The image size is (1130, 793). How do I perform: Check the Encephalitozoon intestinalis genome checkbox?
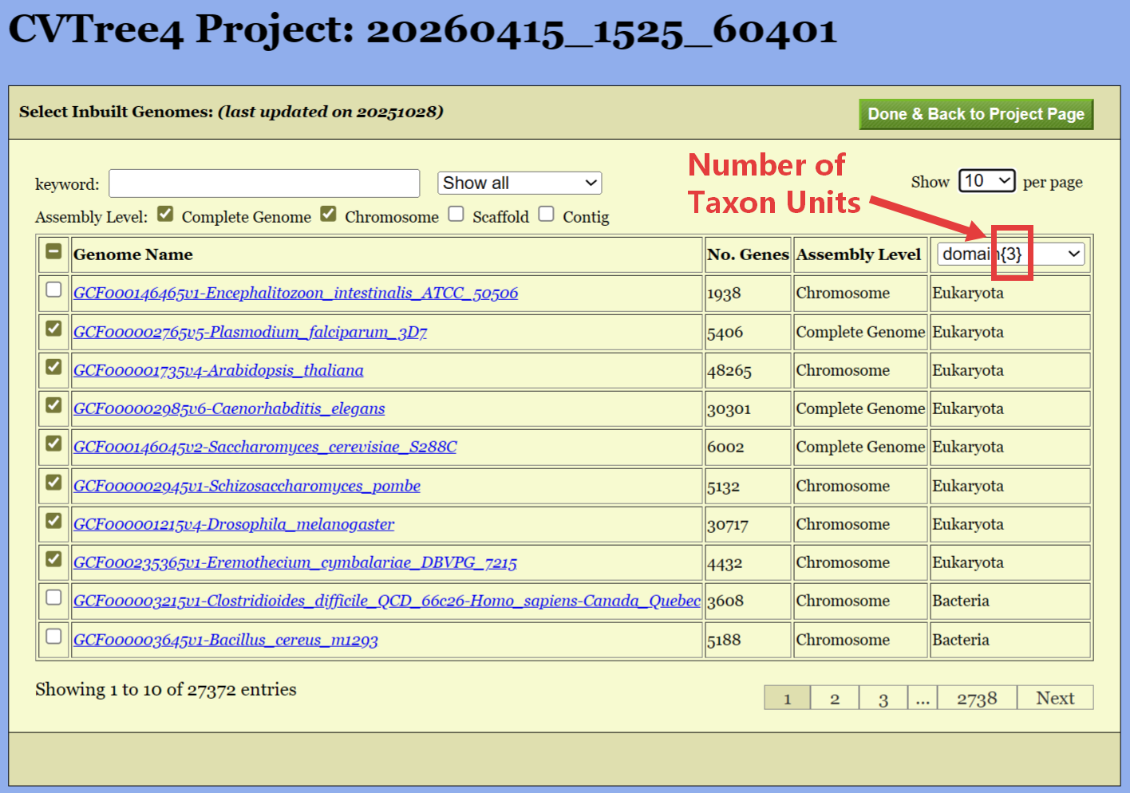tap(53, 290)
